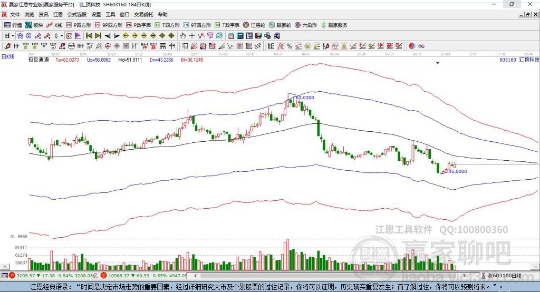Image resolution: width=540 pixels, height=292 pixels.
Task: Open the 文件 menu
Action: tap(15, 14)
